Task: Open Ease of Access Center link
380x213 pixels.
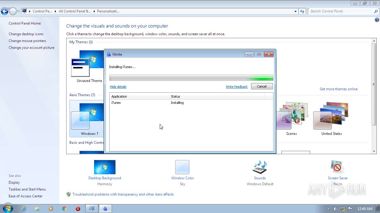Action: coord(26,196)
